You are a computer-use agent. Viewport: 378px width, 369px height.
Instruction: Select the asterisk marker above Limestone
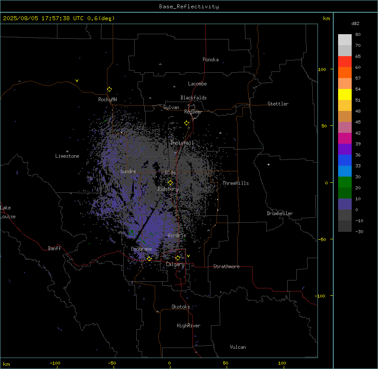click(67, 151)
